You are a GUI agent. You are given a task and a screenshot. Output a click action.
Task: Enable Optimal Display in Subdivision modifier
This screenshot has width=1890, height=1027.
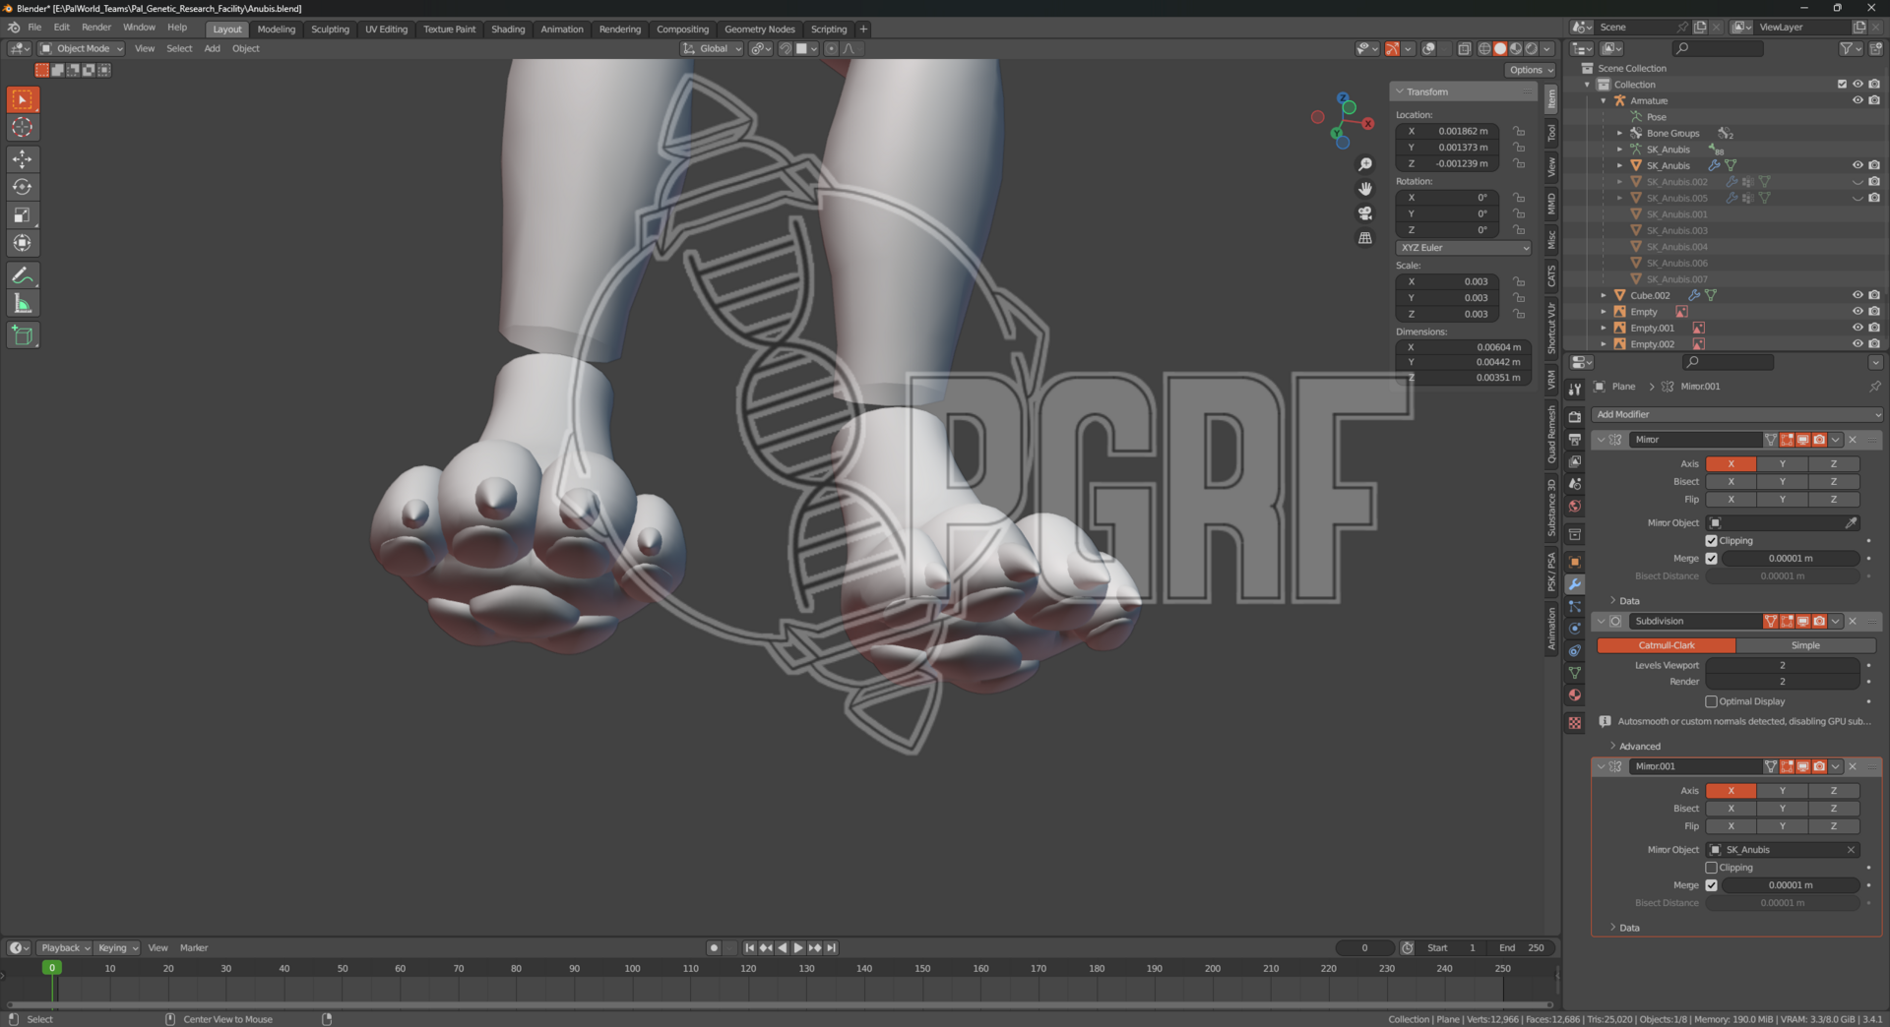pos(1711,702)
